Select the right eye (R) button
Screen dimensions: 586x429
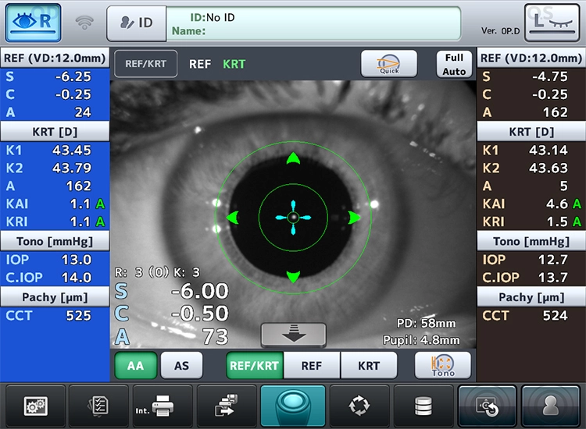(34, 22)
